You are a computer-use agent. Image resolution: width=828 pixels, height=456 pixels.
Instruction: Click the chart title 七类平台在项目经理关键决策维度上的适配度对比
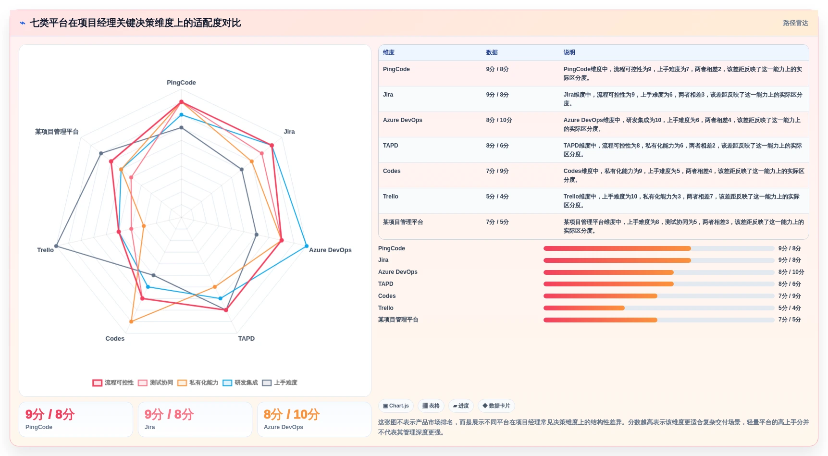tap(135, 23)
